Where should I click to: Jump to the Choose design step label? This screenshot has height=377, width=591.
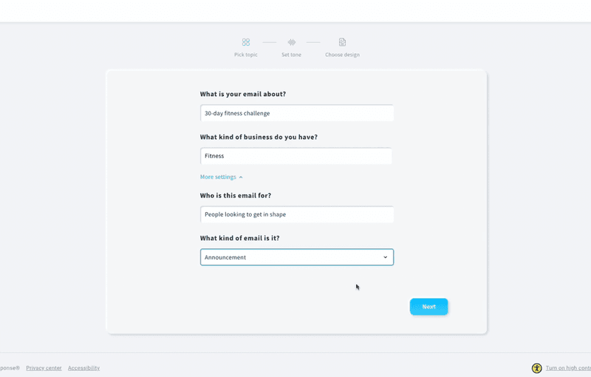click(342, 55)
